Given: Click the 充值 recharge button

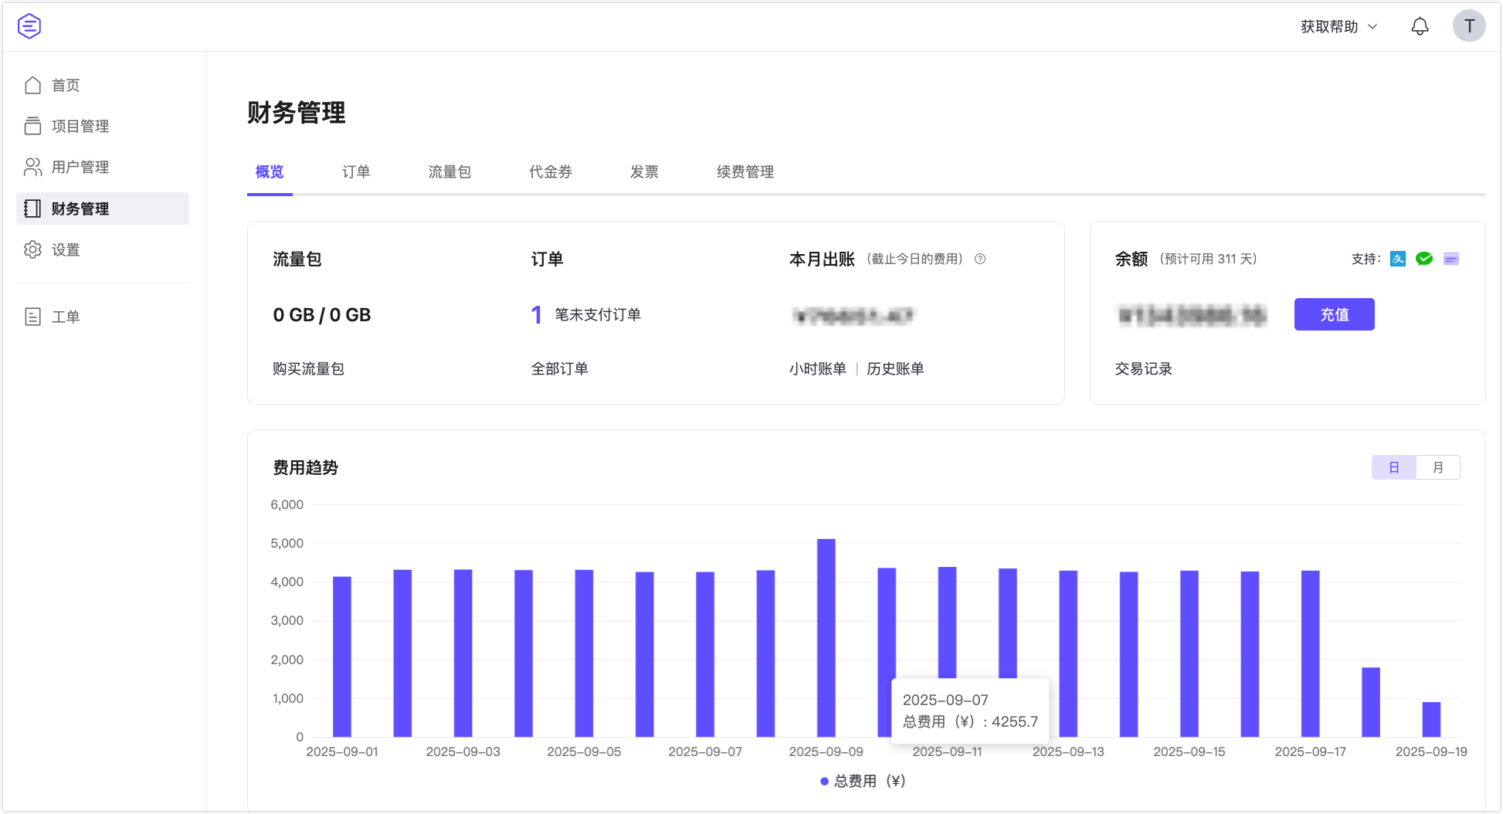Looking at the screenshot, I should click(1334, 314).
